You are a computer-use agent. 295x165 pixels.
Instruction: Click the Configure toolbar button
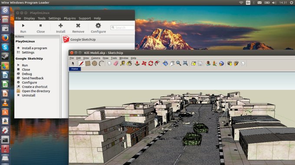98,28
